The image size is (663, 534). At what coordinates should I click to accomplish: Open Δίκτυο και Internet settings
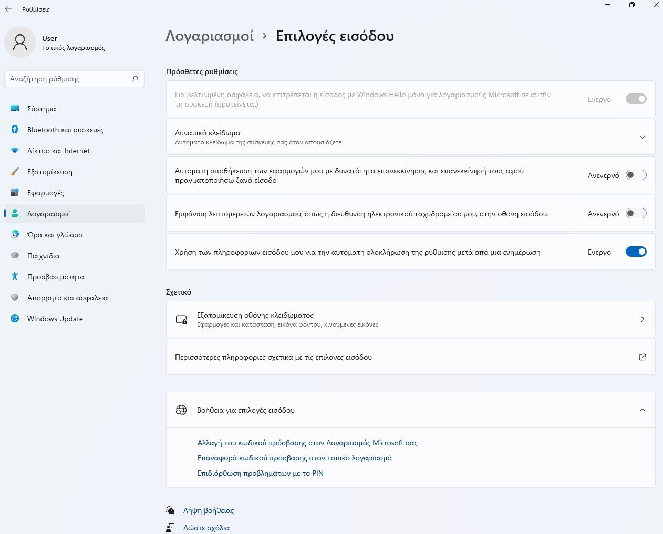58,151
